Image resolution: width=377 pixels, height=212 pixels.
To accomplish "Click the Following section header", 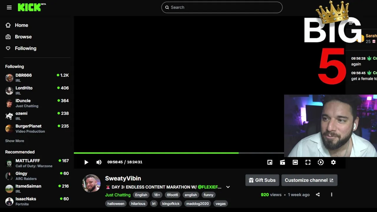I will (x=14, y=67).
